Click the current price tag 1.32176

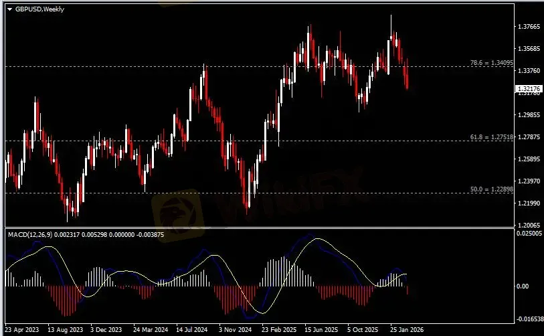pyautogui.click(x=529, y=89)
